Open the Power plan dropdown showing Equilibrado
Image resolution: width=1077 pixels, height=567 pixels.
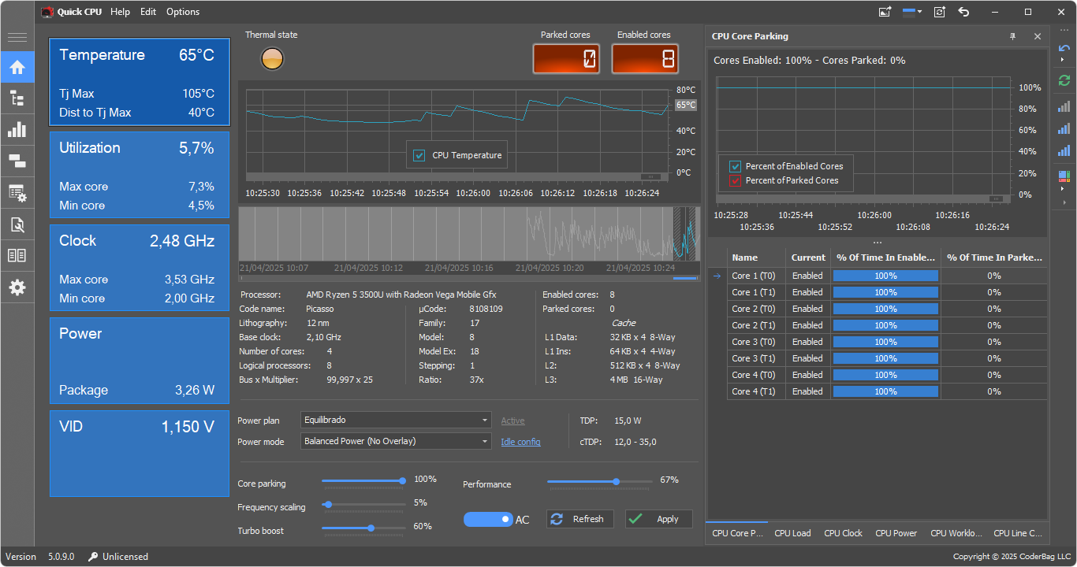tap(396, 421)
